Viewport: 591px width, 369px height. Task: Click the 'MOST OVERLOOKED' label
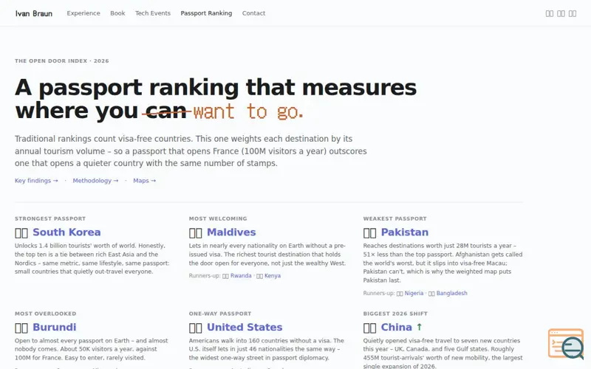[45, 314]
